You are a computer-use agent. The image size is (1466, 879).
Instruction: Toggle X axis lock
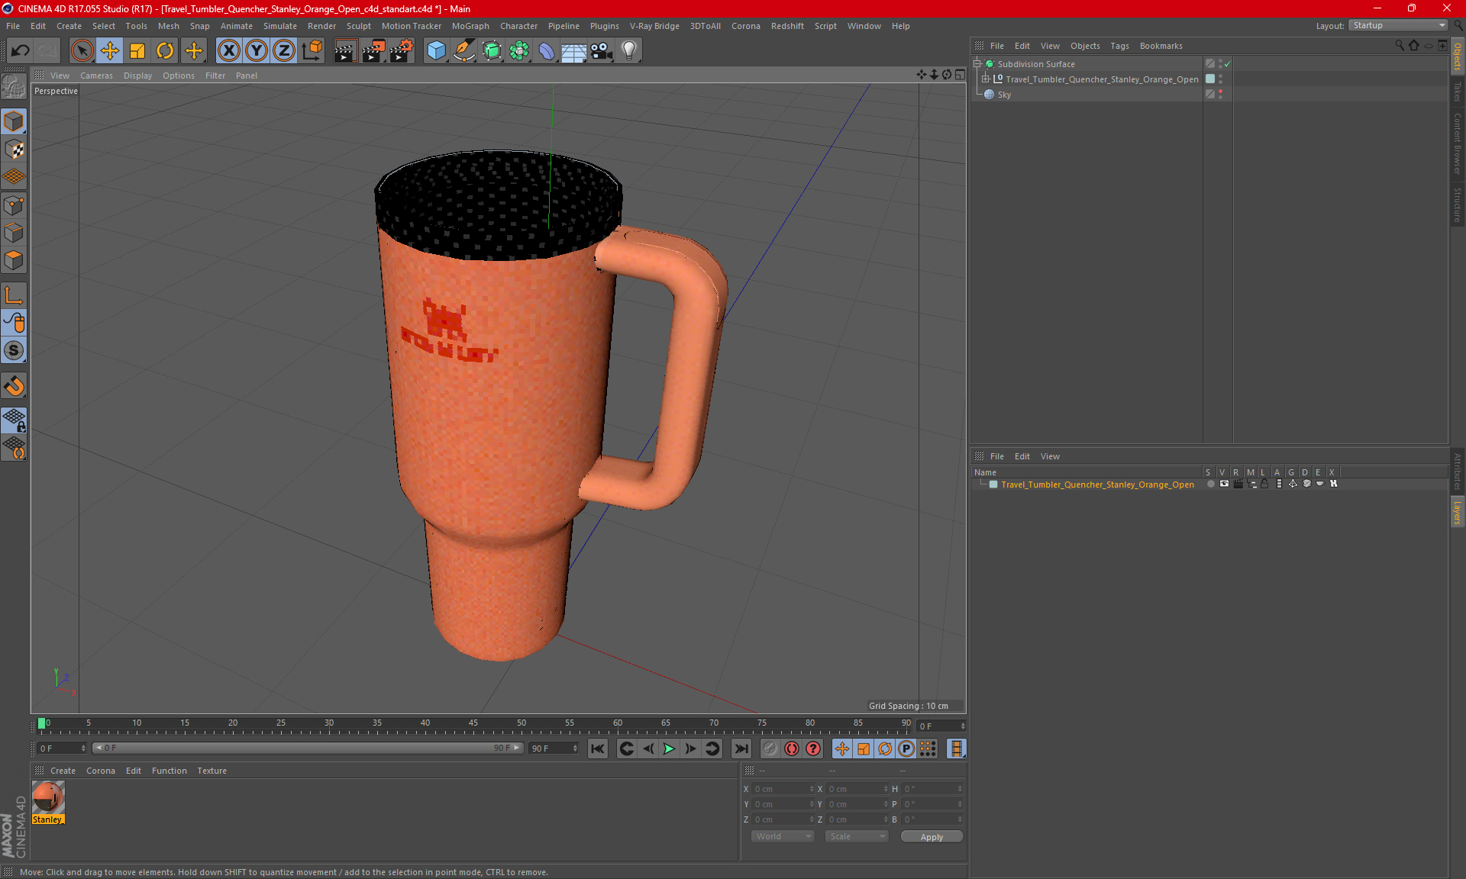[x=228, y=50]
